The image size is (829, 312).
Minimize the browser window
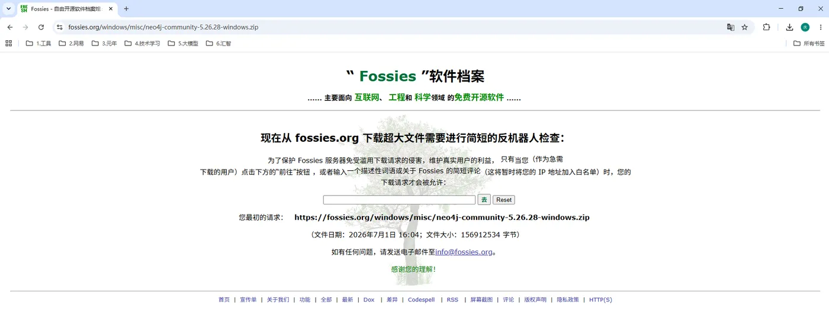tap(780, 9)
